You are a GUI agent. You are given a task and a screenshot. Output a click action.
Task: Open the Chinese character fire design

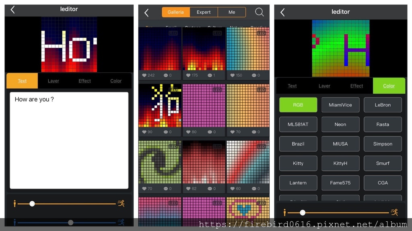click(160, 106)
